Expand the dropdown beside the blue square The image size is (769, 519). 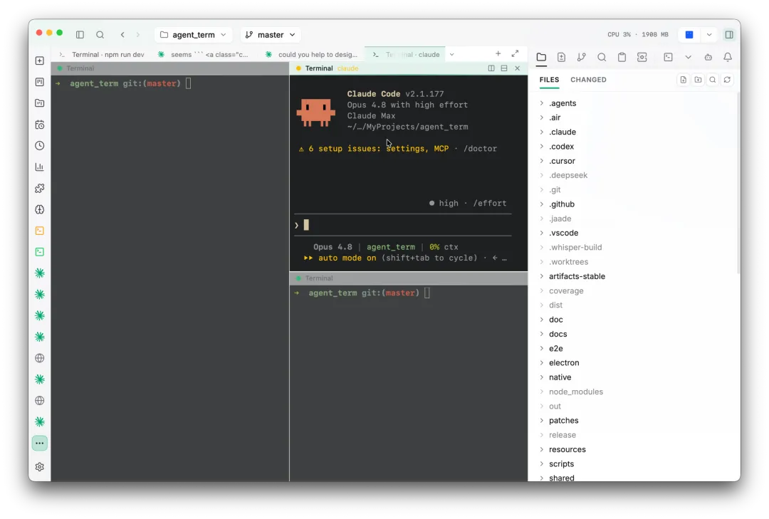pos(709,35)
